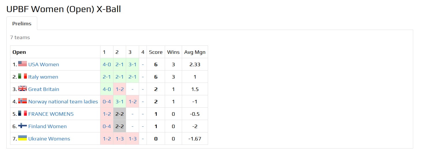This screenshot has height=154, width=421.
Task: Click the Ukraine flag icon
Action: pyautogui.click(x=23, y=138)
